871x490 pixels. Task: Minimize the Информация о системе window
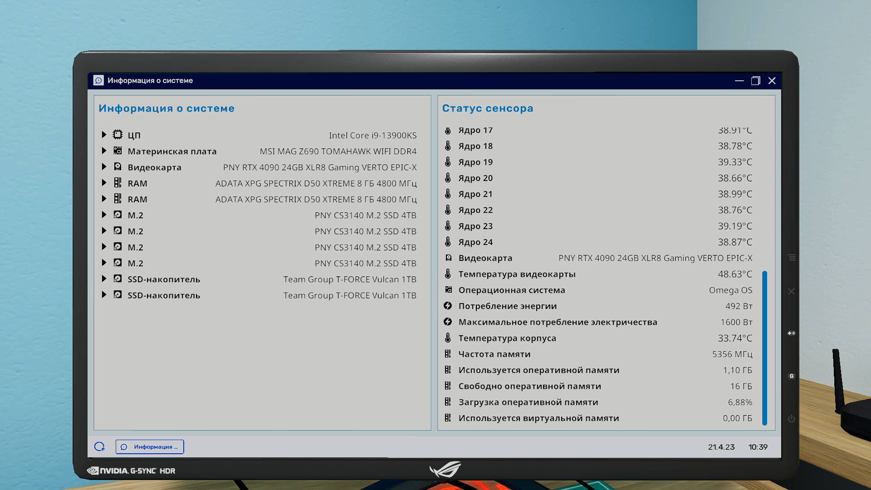coord(739,81)
